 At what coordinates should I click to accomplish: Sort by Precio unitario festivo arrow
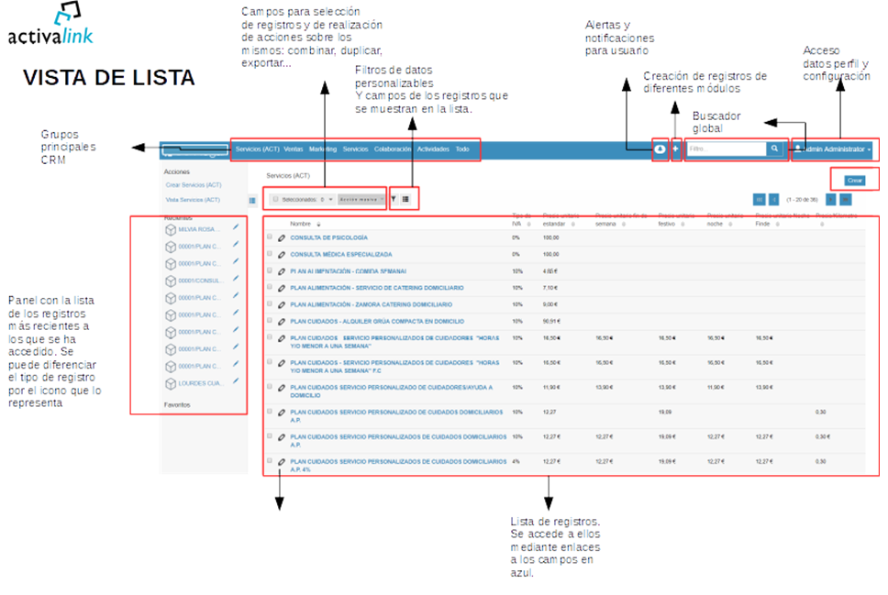[x=683, y=225]
